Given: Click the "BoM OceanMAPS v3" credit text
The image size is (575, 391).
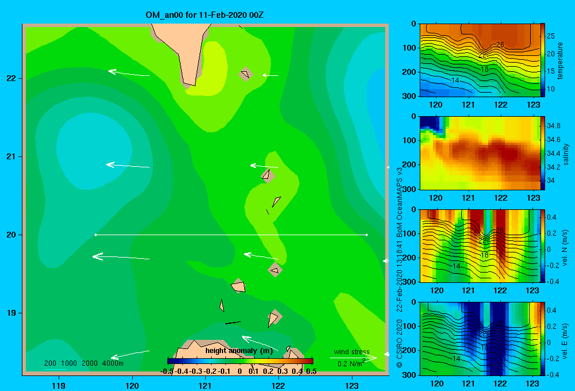Looking at the screenshot, I should pos(400,202).
